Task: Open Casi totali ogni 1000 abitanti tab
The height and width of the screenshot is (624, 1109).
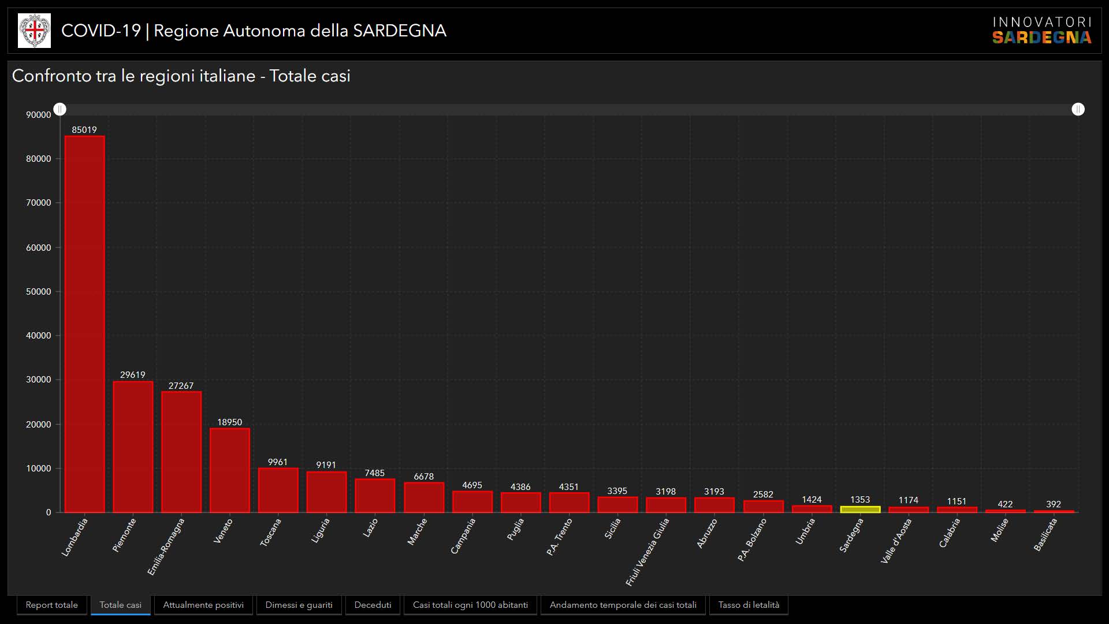Action: (x=470, y=605)
